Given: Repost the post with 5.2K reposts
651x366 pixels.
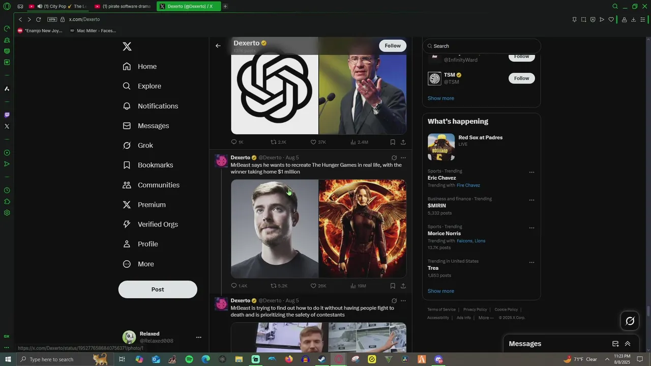Looking at the screenshot, I should tap(279, 286).
